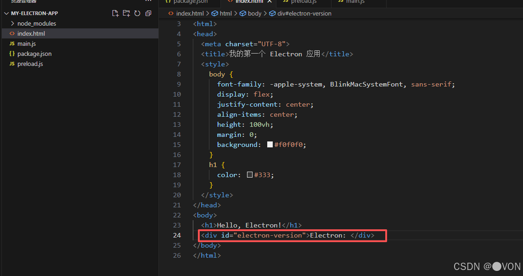Click the electron-version id attribute value
The image size is (523, 276).
click(x=270, y=235)
